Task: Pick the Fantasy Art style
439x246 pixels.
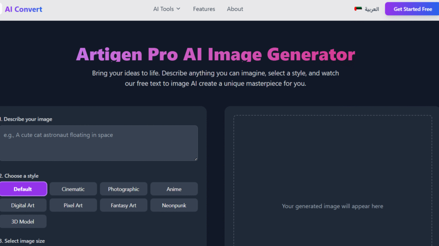Action: [123, 205]
